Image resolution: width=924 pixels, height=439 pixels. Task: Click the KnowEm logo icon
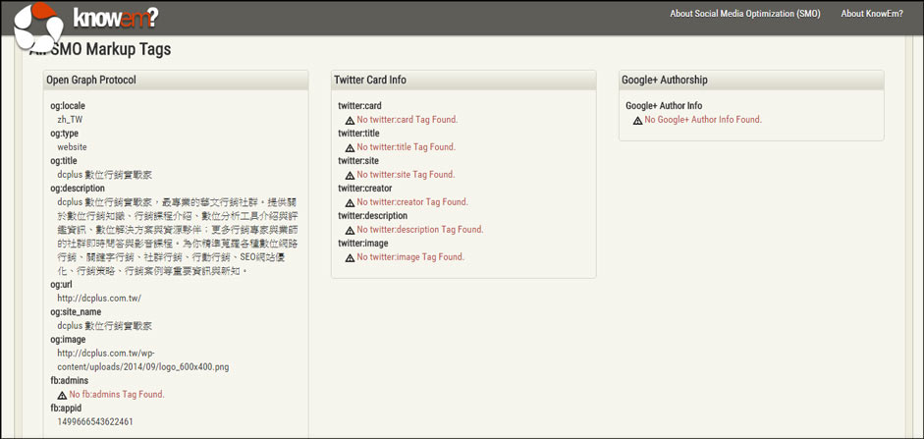pos(39,24)
